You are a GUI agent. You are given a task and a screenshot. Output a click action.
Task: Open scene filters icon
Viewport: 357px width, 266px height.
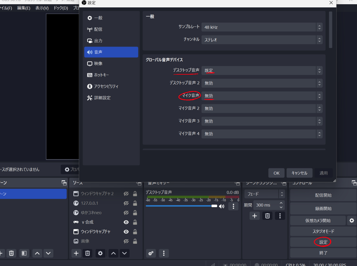pyautogui.click(x=24, y=253)
